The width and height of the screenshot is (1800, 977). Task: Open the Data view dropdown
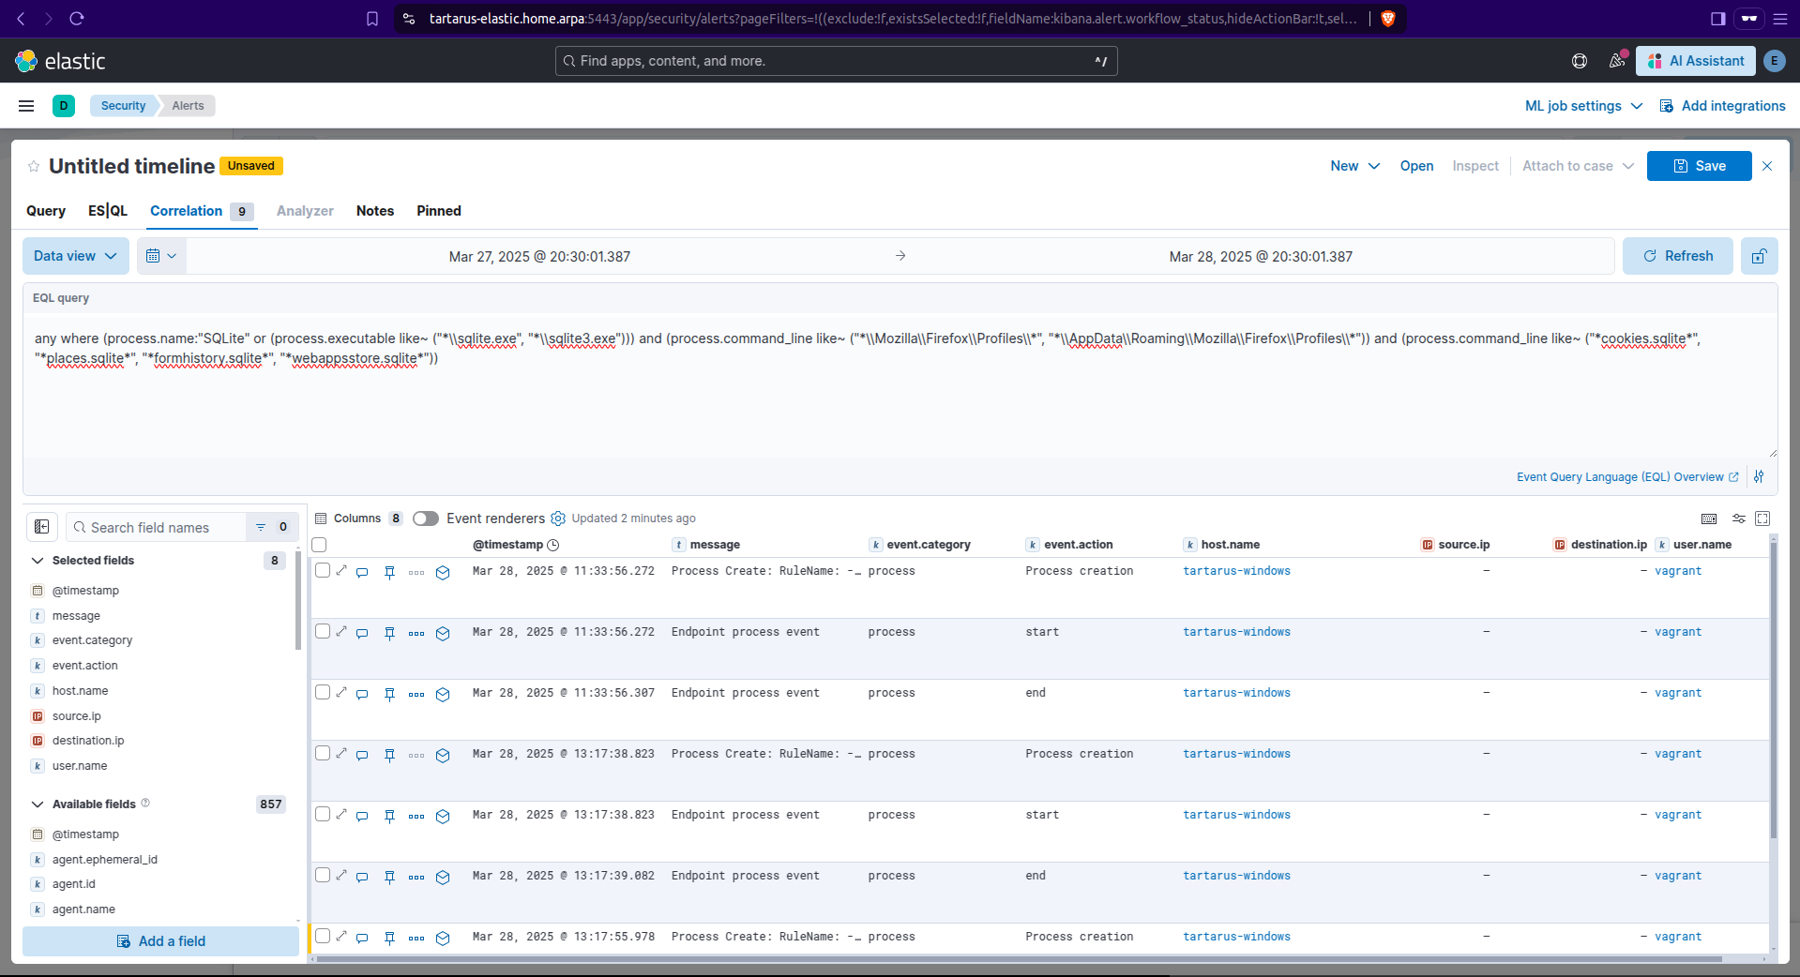pyautogui.click(x=76, y=256)
